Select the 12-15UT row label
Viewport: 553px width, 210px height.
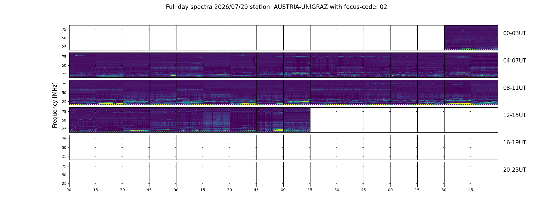[x=515, y=115]
